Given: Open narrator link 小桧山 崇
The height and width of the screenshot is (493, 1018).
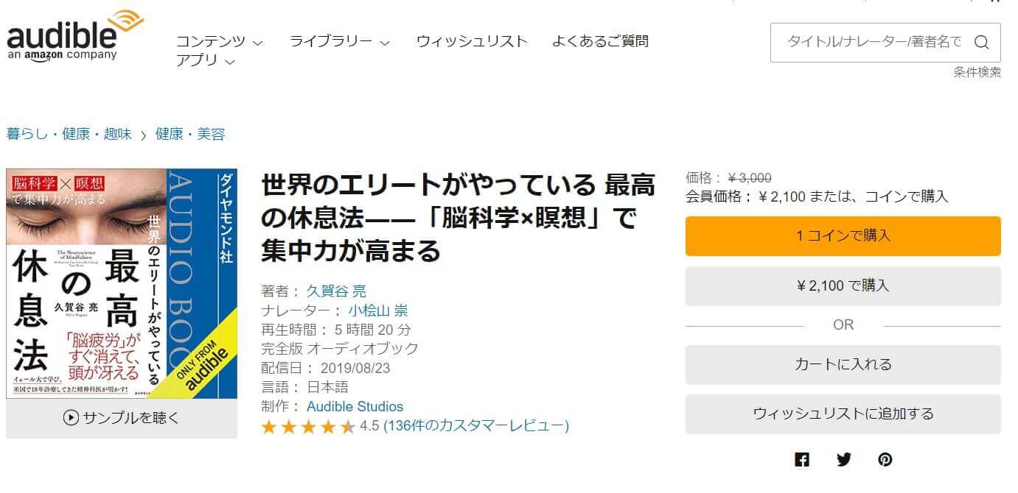Looking at the screenshot, I should 377,311.
